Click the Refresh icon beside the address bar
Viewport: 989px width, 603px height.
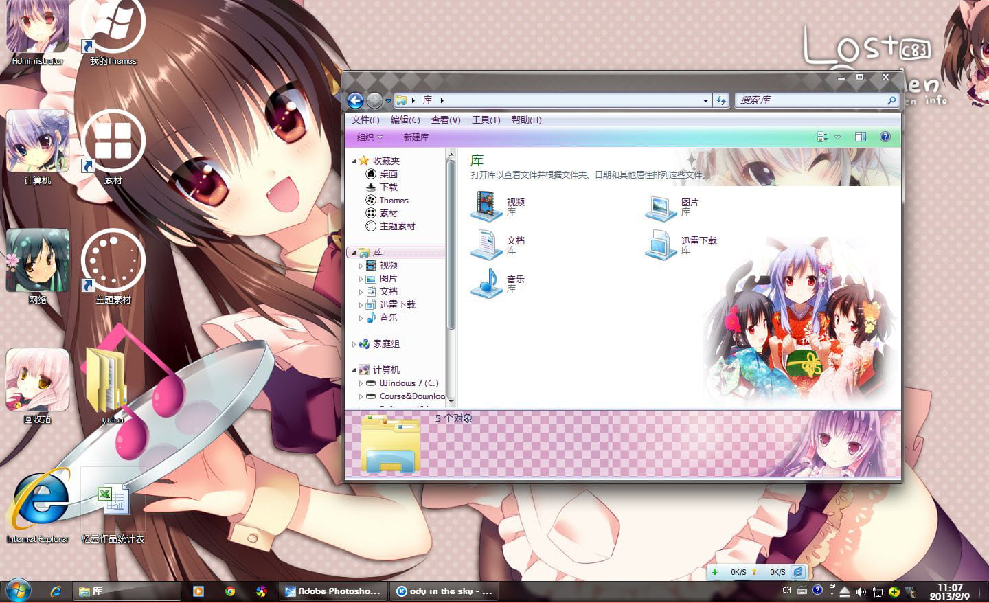click(720, 100)
